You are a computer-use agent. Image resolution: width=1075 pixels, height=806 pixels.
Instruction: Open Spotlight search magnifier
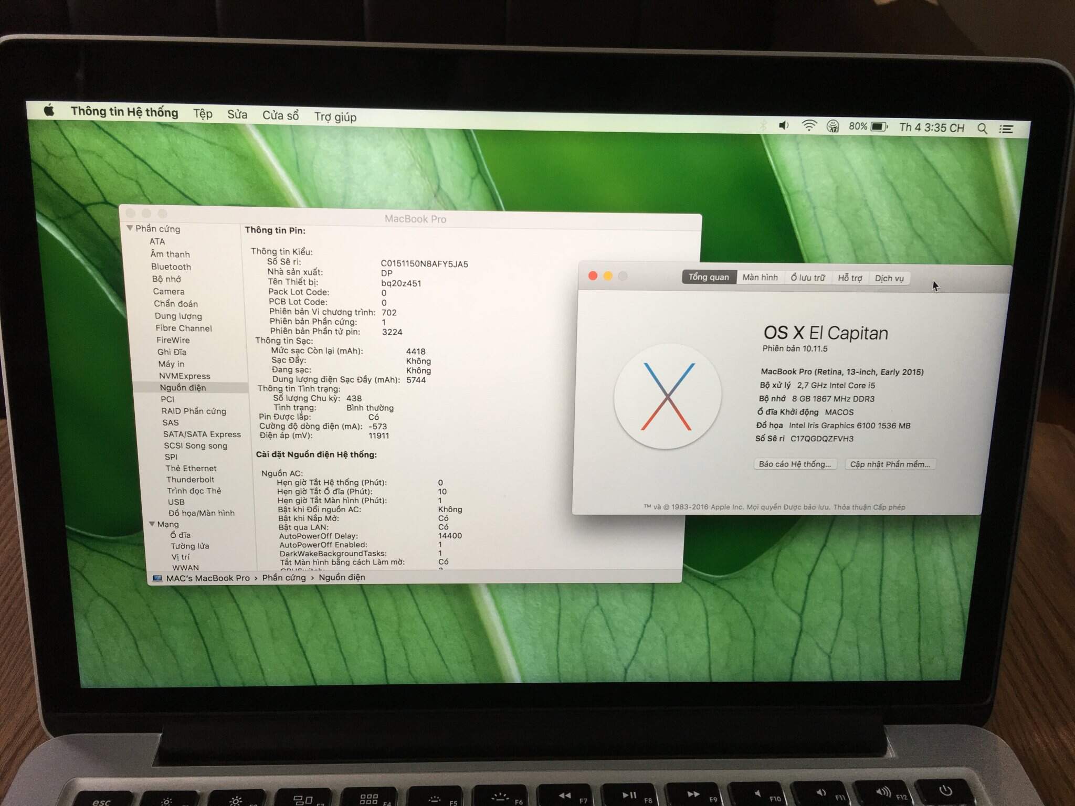pyautogui.click(x=982, y=129)
